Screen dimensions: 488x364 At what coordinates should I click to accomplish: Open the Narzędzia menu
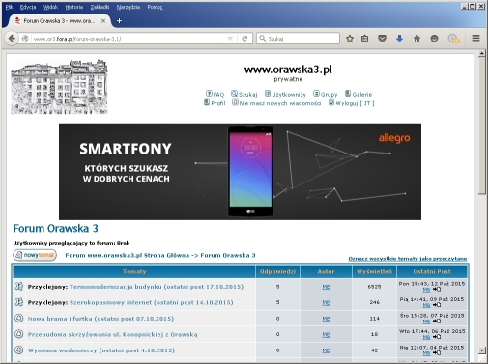(x=129, y=7)
